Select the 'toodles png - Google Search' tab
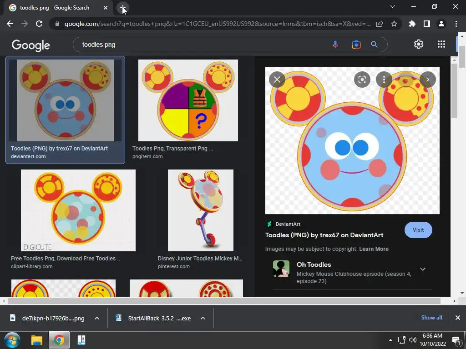The height and width of the screenshot is (349, 466). (x=58, y=8)
